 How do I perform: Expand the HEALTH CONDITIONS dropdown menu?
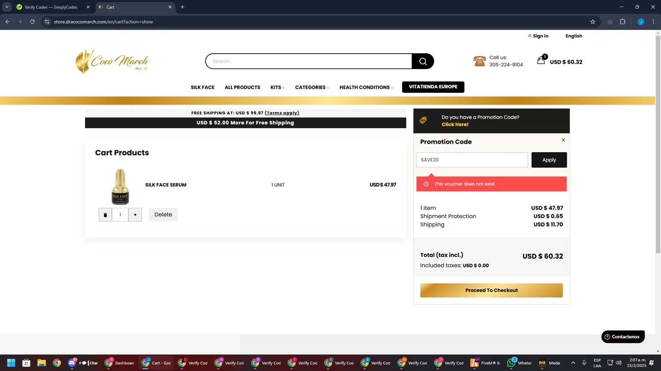(x=366, y=87)
